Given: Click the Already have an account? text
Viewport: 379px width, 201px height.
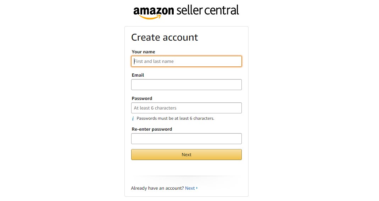Looking at the screenshot, I should pyautogui.click(x=157, y=188).
